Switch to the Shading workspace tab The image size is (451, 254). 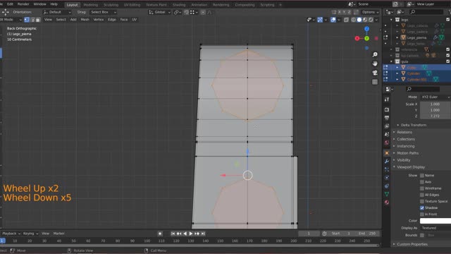point(179,5)
